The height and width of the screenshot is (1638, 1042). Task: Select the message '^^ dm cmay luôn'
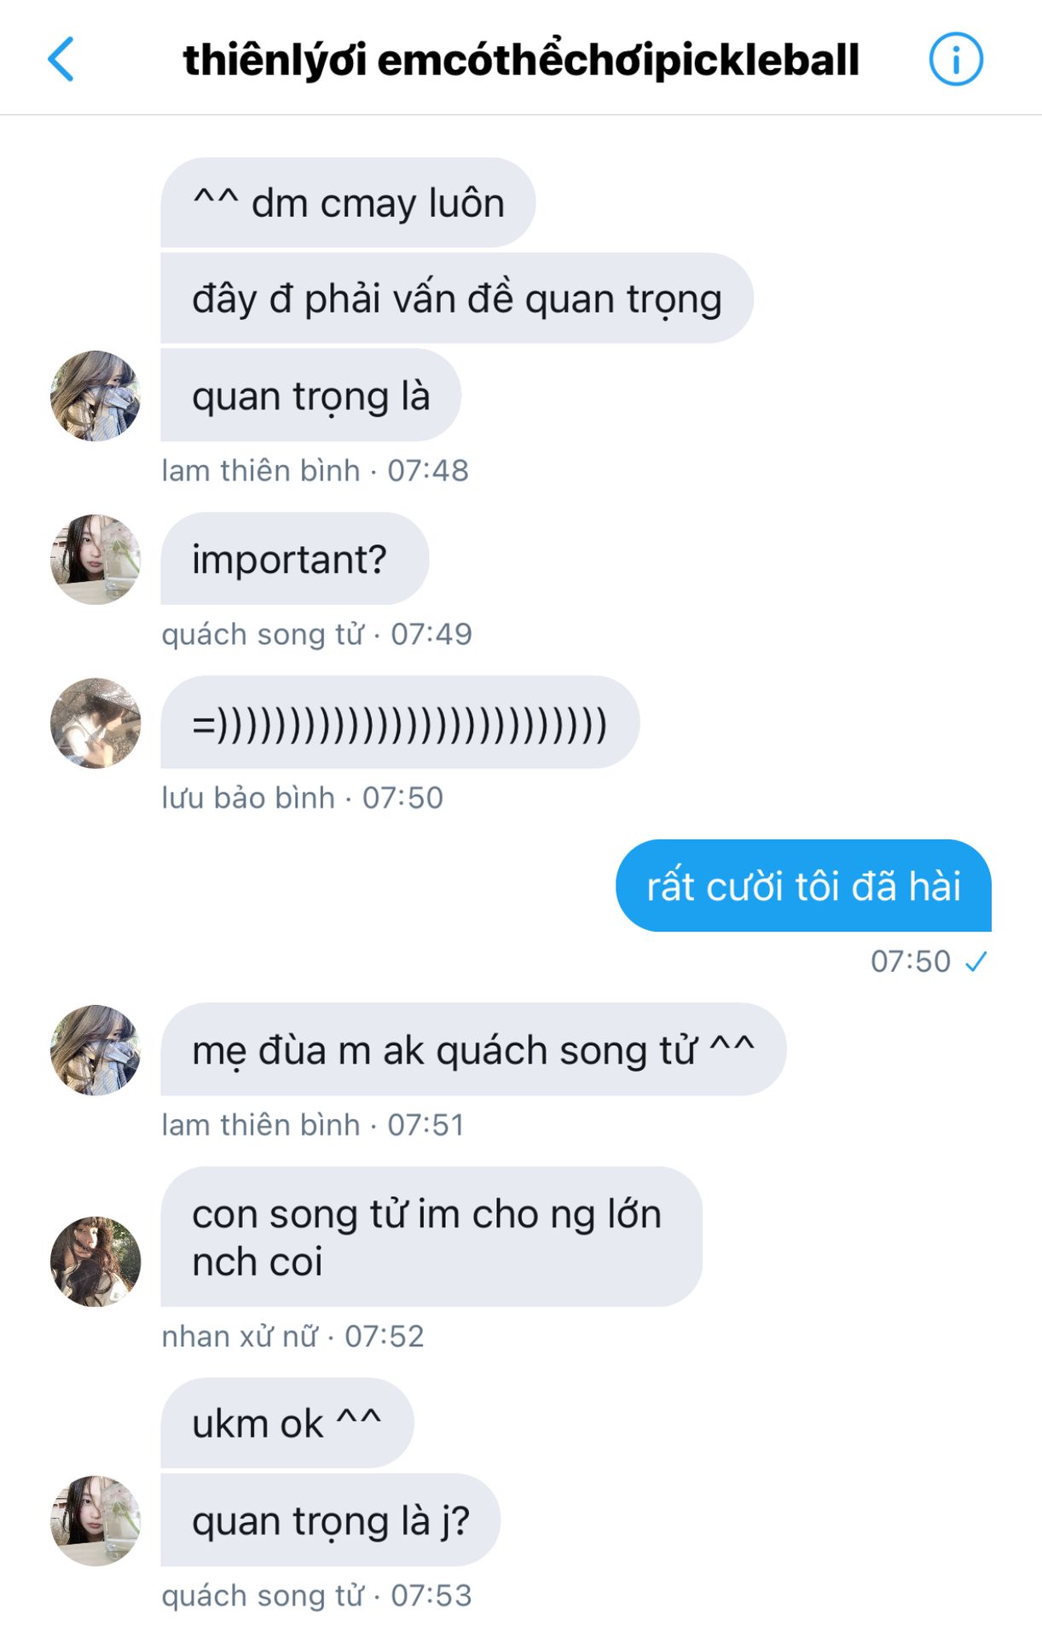coord(348,203)
